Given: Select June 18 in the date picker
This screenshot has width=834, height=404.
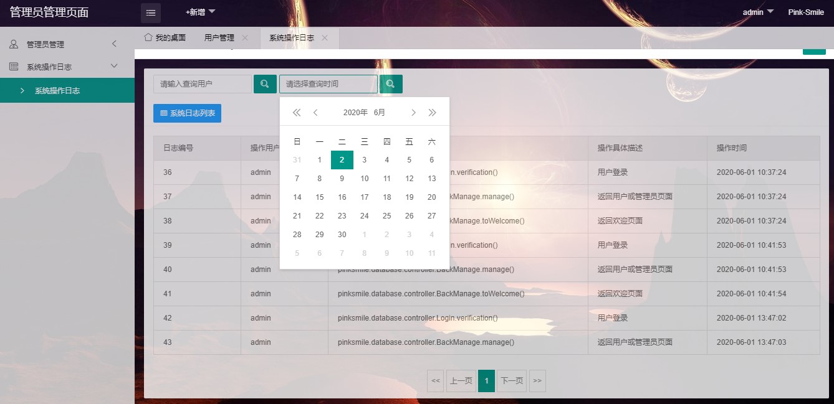Looking at the screenshot, I should 387,197.
